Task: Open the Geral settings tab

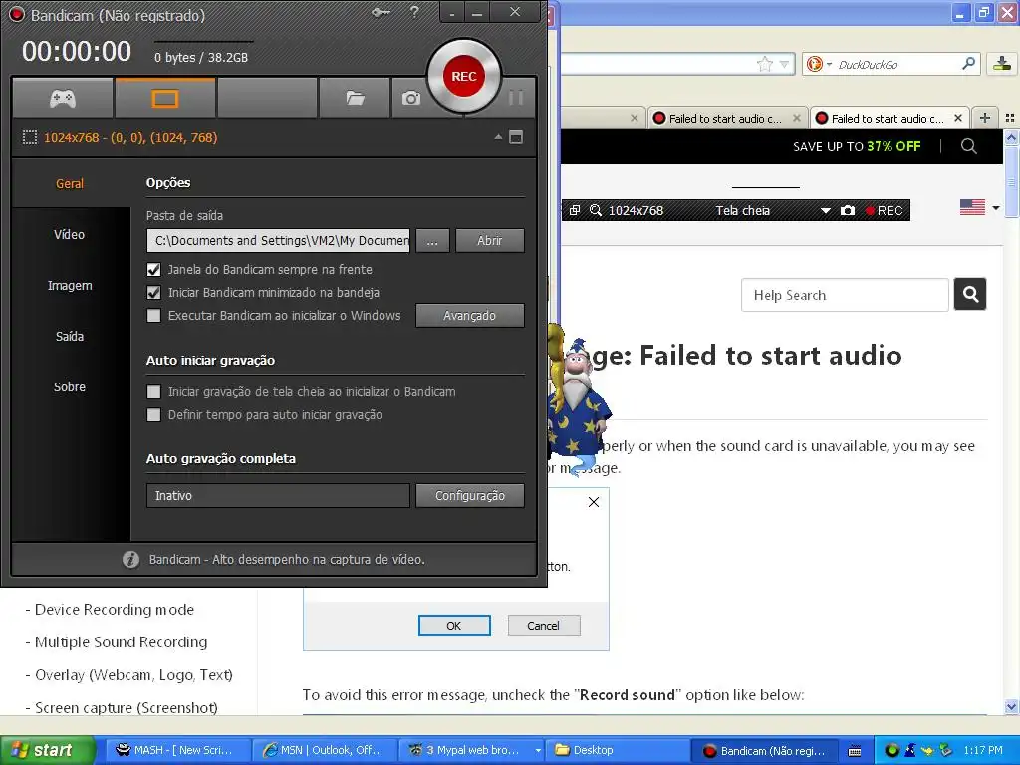Action: click(70, 183)
